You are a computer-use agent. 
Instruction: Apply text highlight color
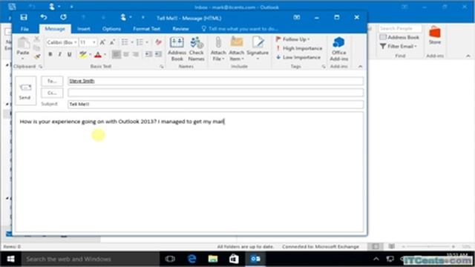pos(82,54)
